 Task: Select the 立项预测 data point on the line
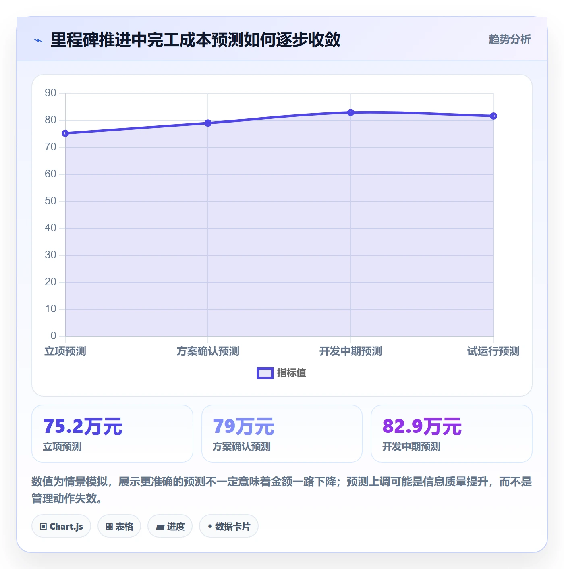point(65,133)
